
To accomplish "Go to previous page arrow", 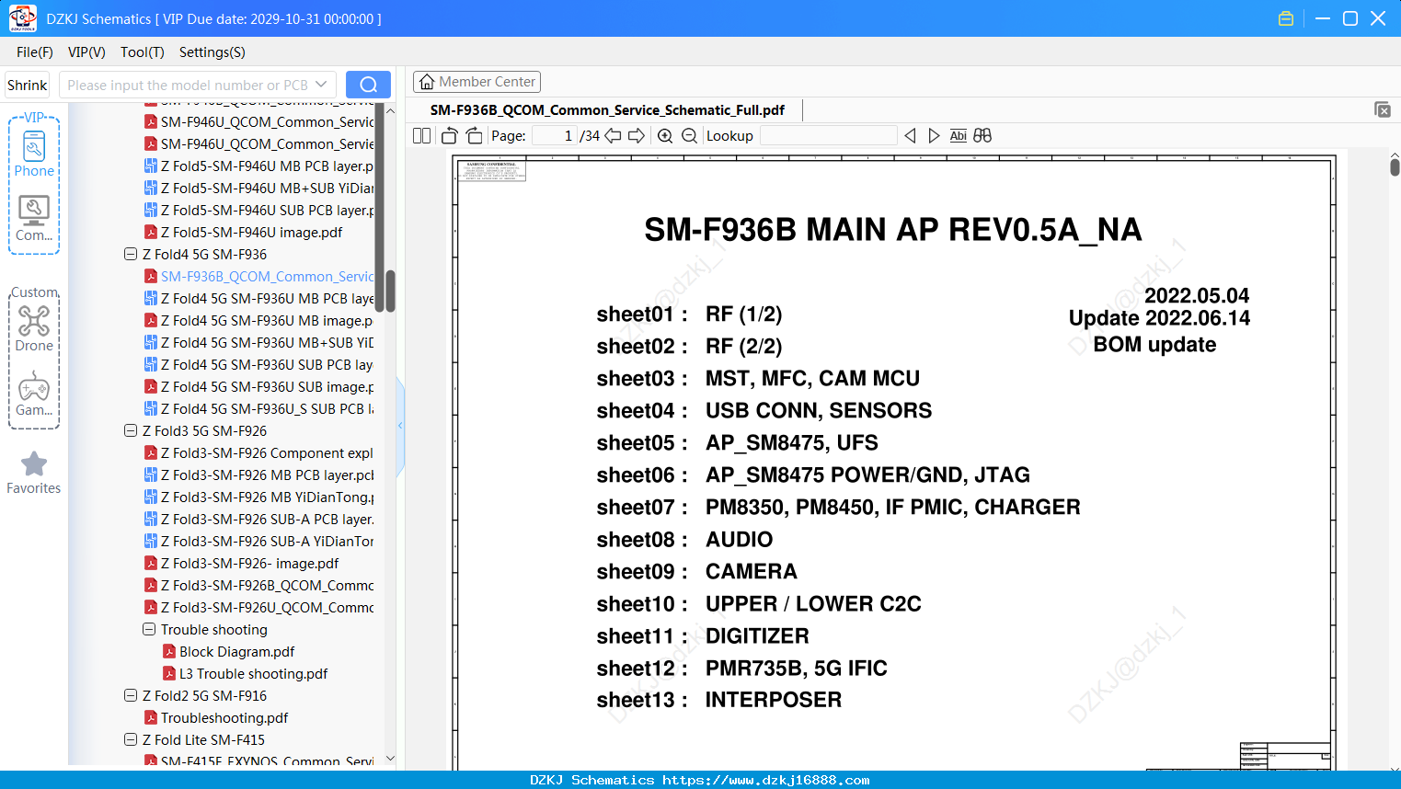I will pyautogui.click(x=613, y=136).
